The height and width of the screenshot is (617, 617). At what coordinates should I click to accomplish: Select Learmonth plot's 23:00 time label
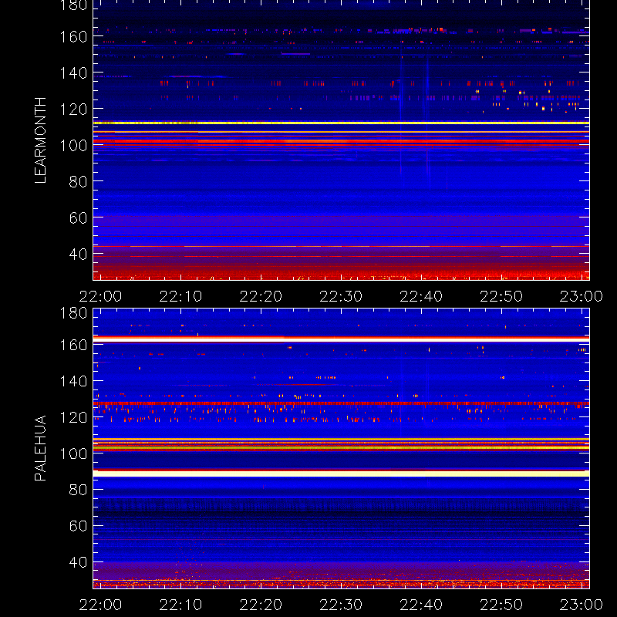pos(582,296)
